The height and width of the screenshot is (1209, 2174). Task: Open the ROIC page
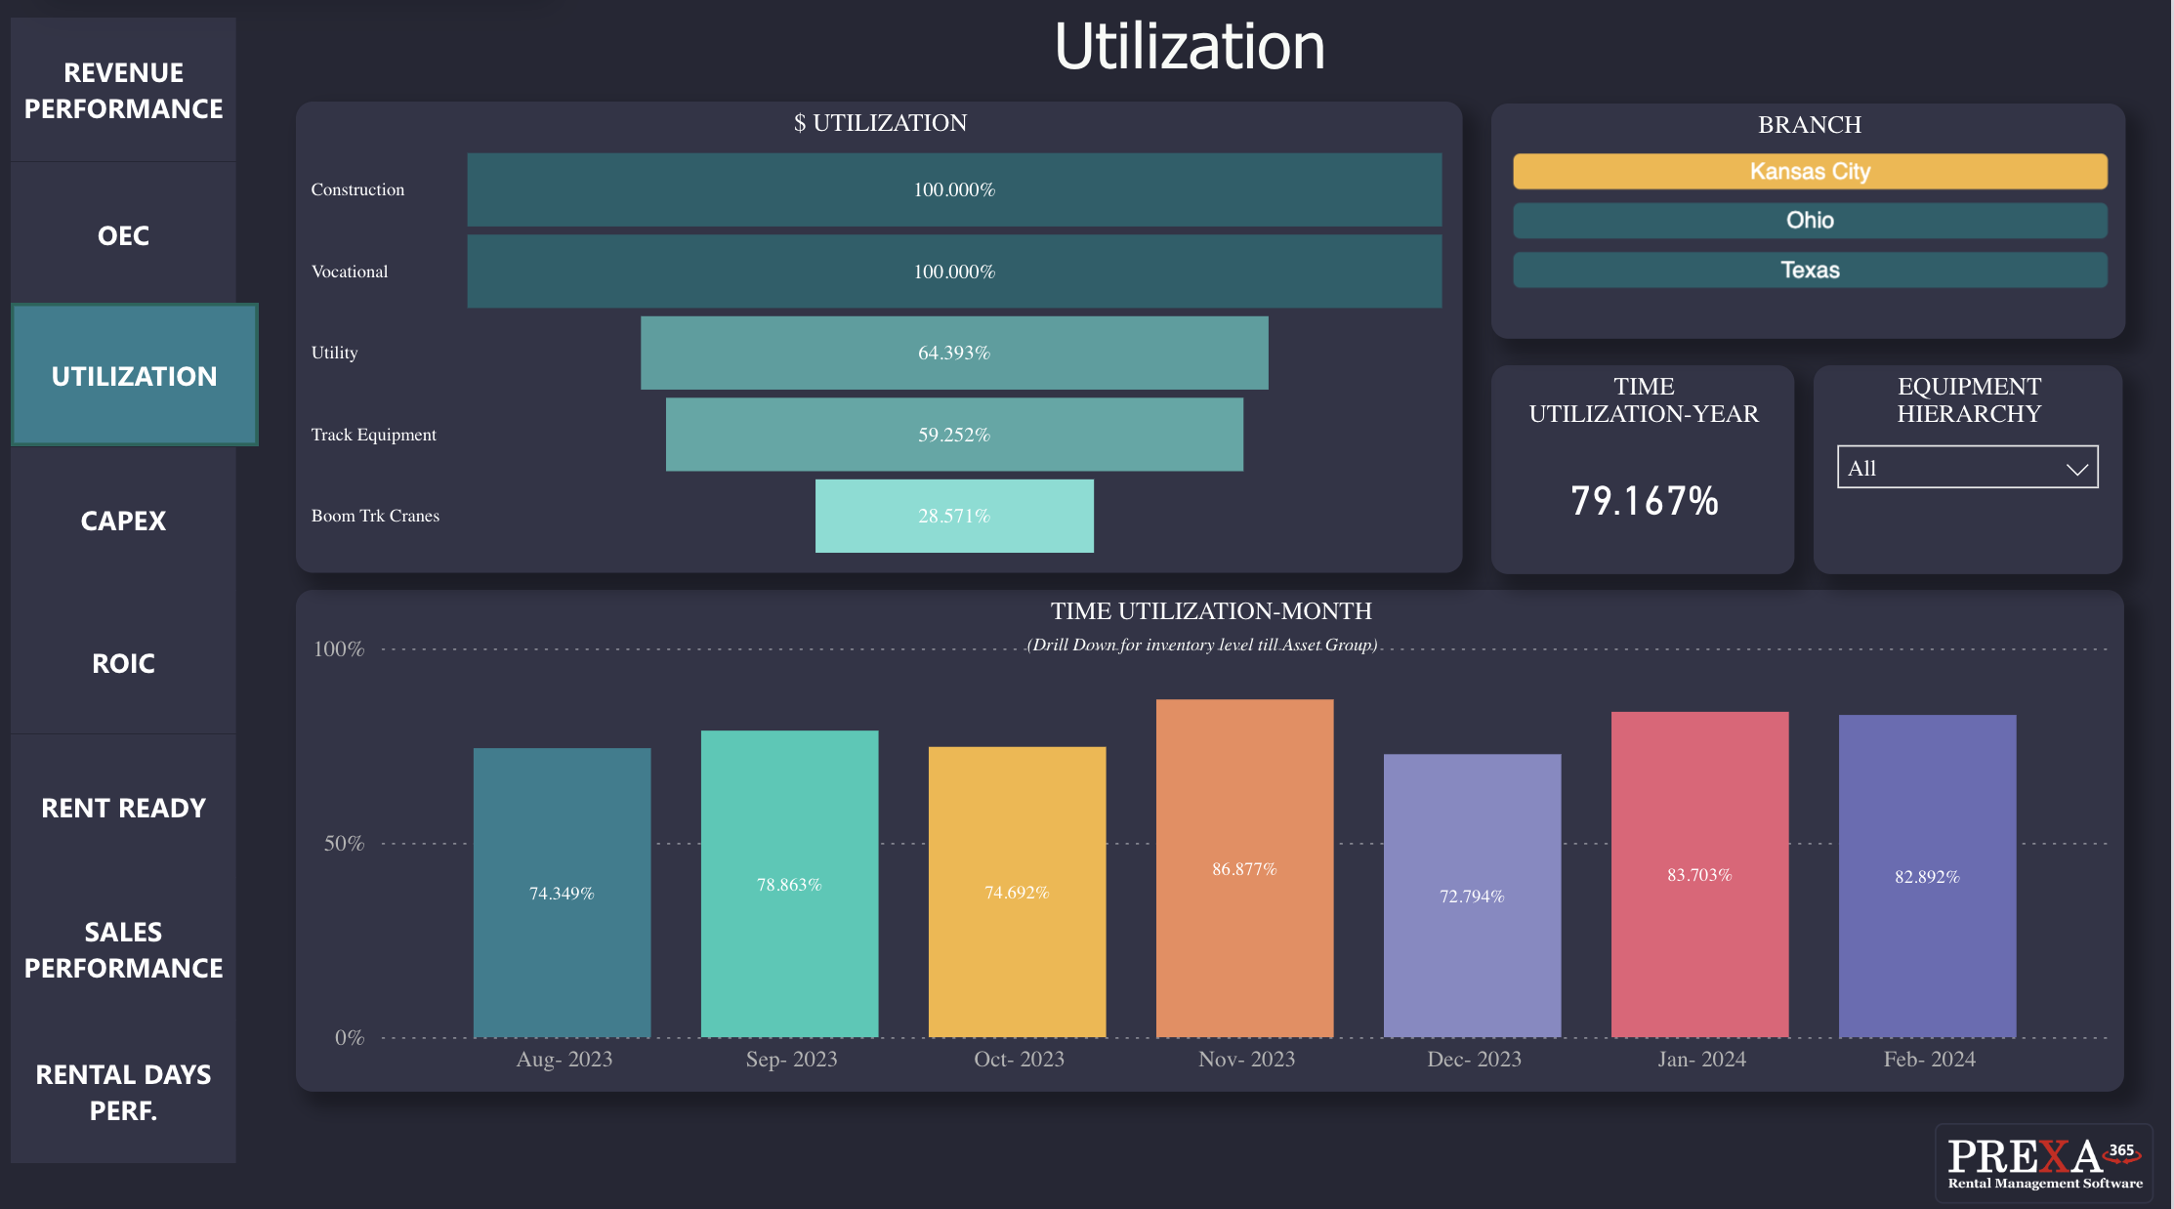point(123,663)
